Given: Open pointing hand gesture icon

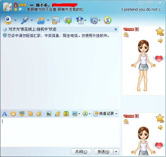Looking at the screenshot, I should point(39,114).
